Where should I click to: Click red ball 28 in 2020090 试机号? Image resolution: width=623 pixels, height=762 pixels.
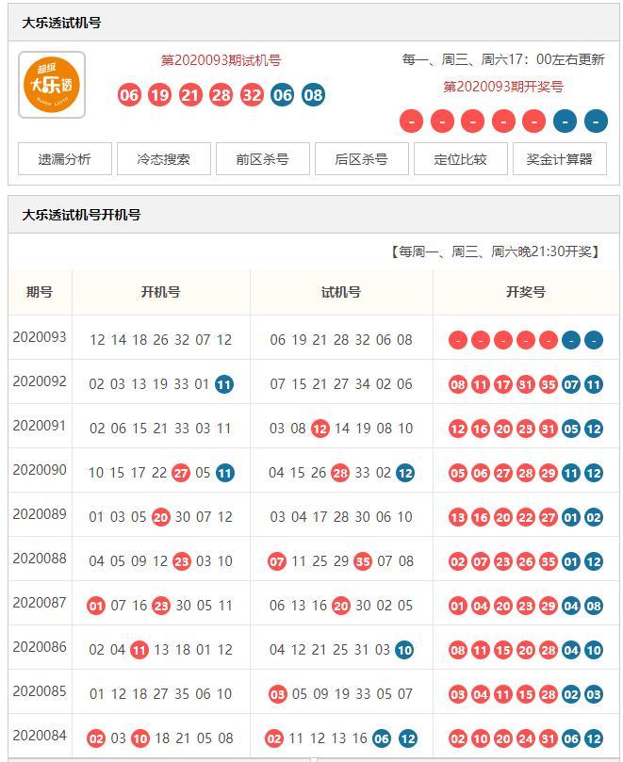coord(340,473)
